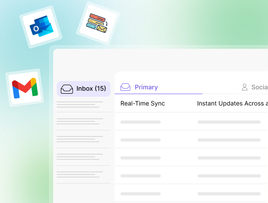Click last sidebar placeholder item at bottom
This screenshot has height=203, width=268.
click(83, 174)
